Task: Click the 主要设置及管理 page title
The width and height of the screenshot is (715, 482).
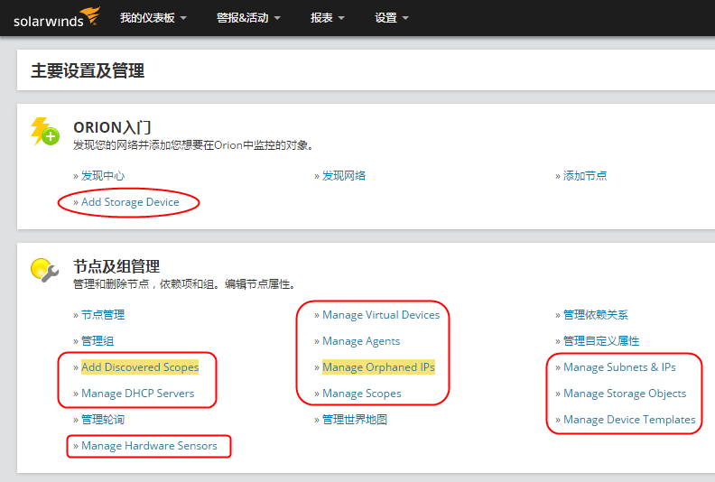Action: [88, 70]
